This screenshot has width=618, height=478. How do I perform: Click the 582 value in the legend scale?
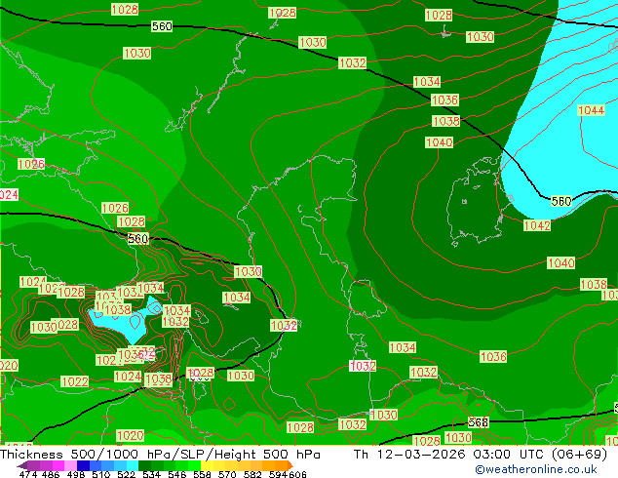pos(252,474)
